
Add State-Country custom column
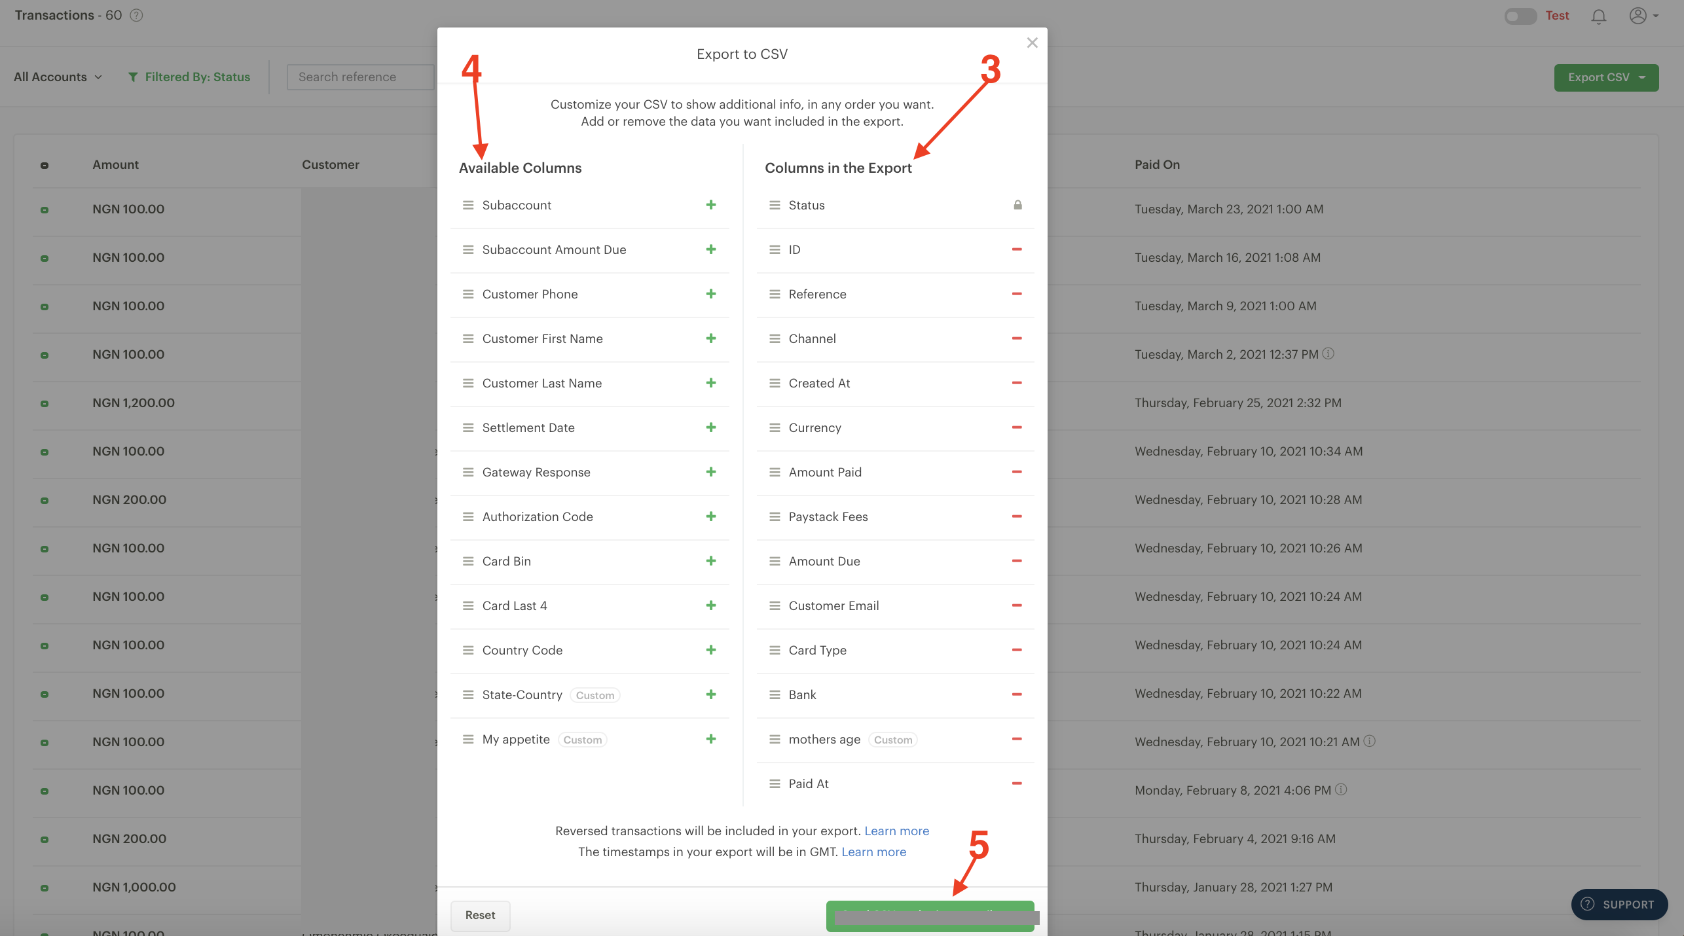click(x=711, y=694)
